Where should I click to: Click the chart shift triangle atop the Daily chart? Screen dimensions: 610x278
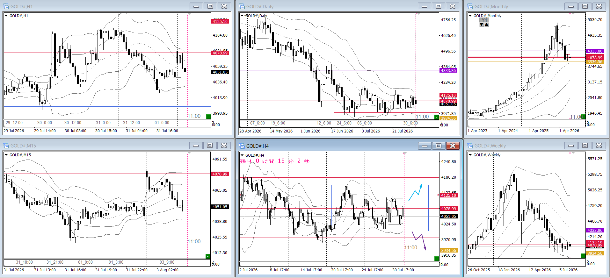tap(418, 14)
